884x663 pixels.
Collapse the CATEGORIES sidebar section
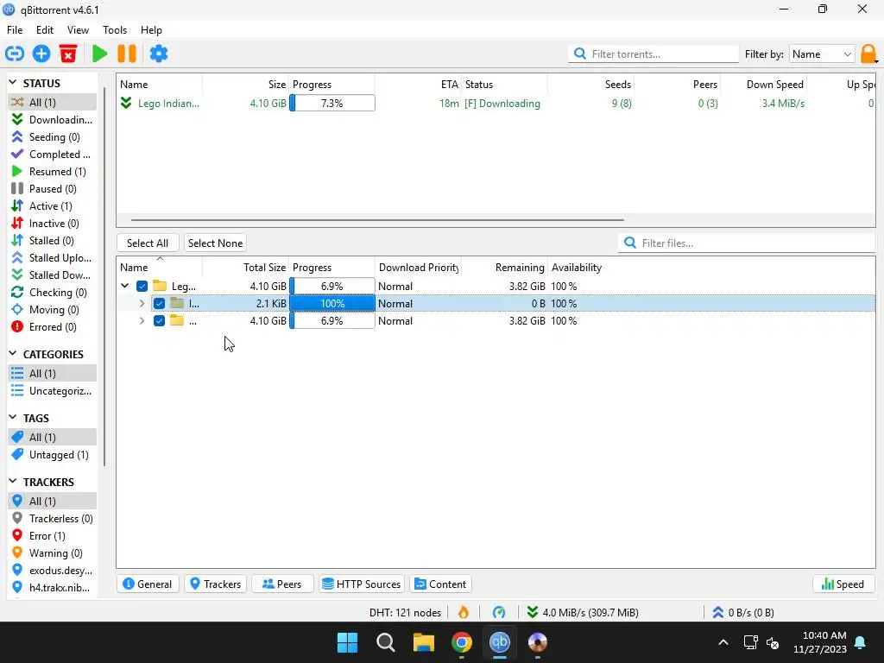pyautogui.click(x=13, y=354)
